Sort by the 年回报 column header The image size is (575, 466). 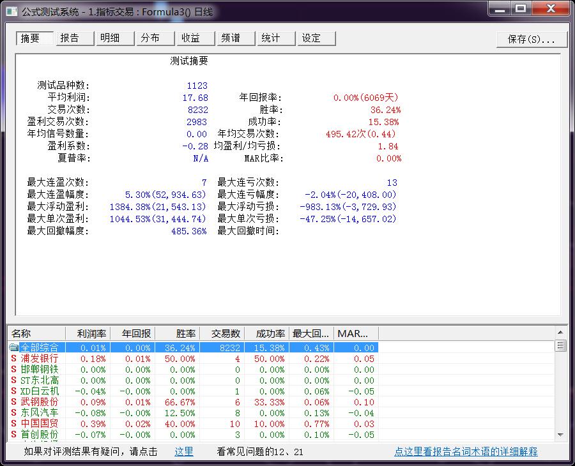tap(133, 334)
